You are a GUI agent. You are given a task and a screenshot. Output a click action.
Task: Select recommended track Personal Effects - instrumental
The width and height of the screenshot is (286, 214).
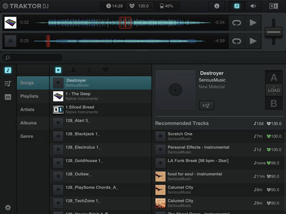219,150
